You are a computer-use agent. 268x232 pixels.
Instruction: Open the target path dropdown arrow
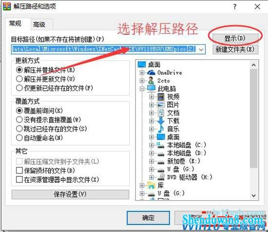pos(201,50)
